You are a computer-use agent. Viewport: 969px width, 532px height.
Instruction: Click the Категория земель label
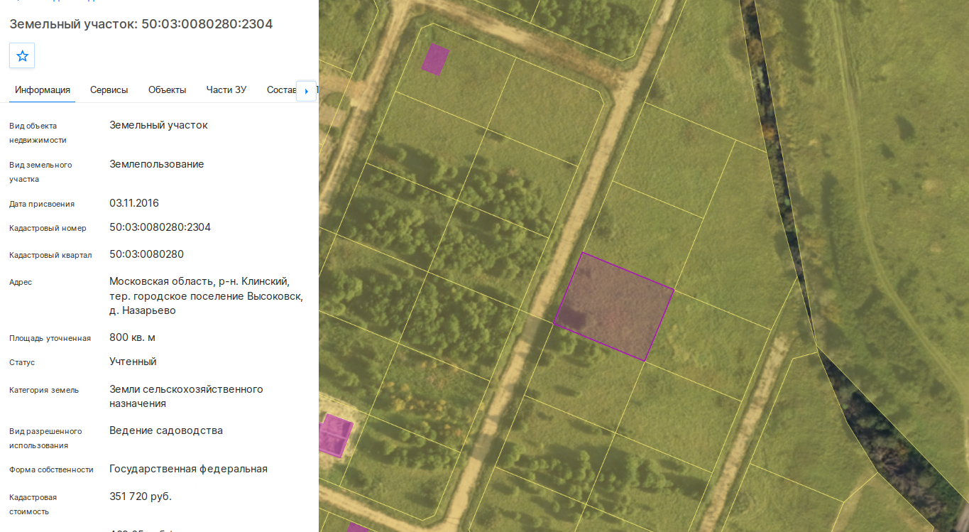point(44,390)
